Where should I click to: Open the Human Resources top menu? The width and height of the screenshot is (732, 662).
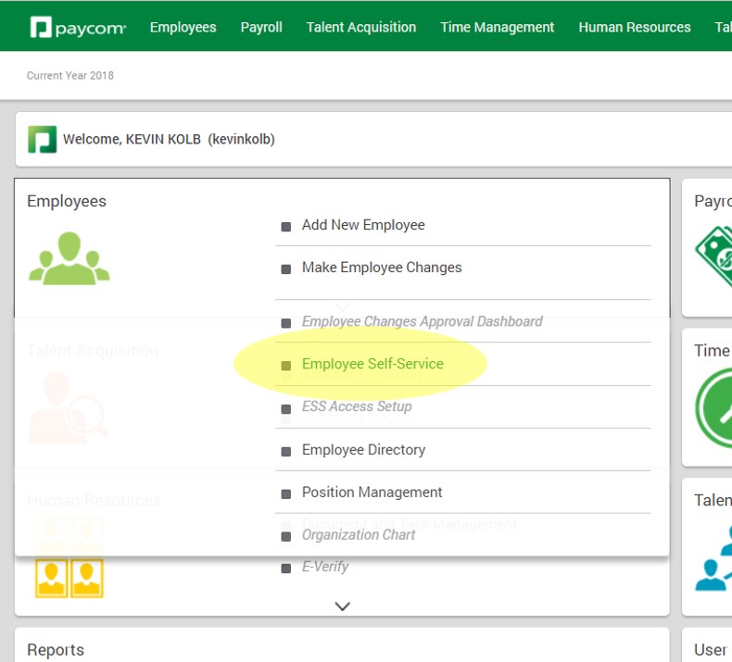(635, 28)
